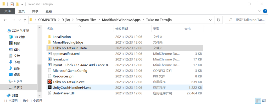Open Customize Quick Access Toolbar dropdown
Screen dimensions: 268x104
point(22,4)
